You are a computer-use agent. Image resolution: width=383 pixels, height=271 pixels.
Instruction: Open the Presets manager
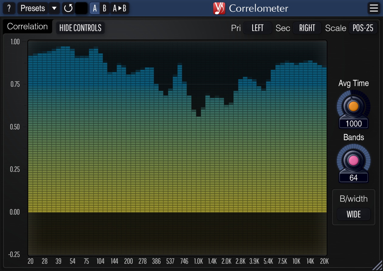pyautogui.click(x=32, y=8)
